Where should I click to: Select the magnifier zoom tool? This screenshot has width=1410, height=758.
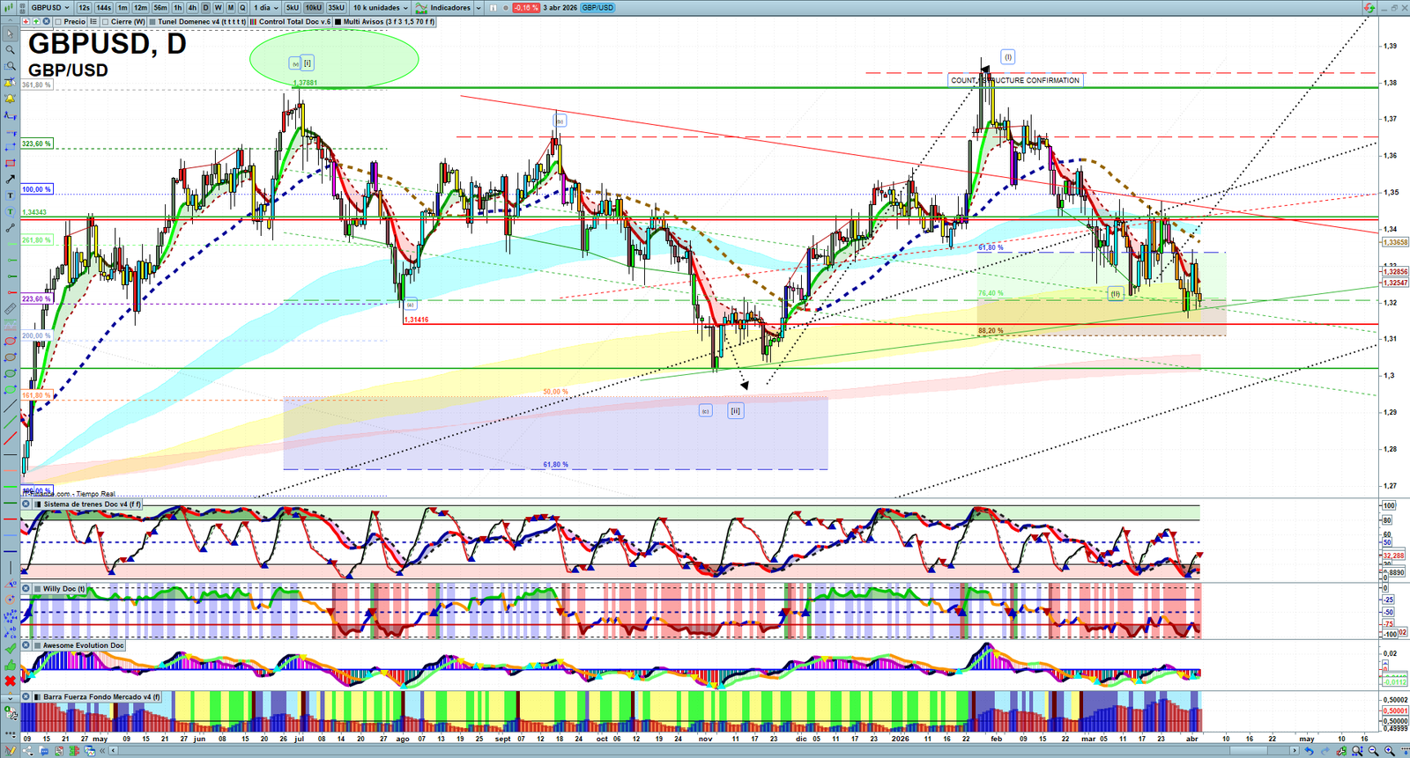pyautogui.click(x=10, y=50)
